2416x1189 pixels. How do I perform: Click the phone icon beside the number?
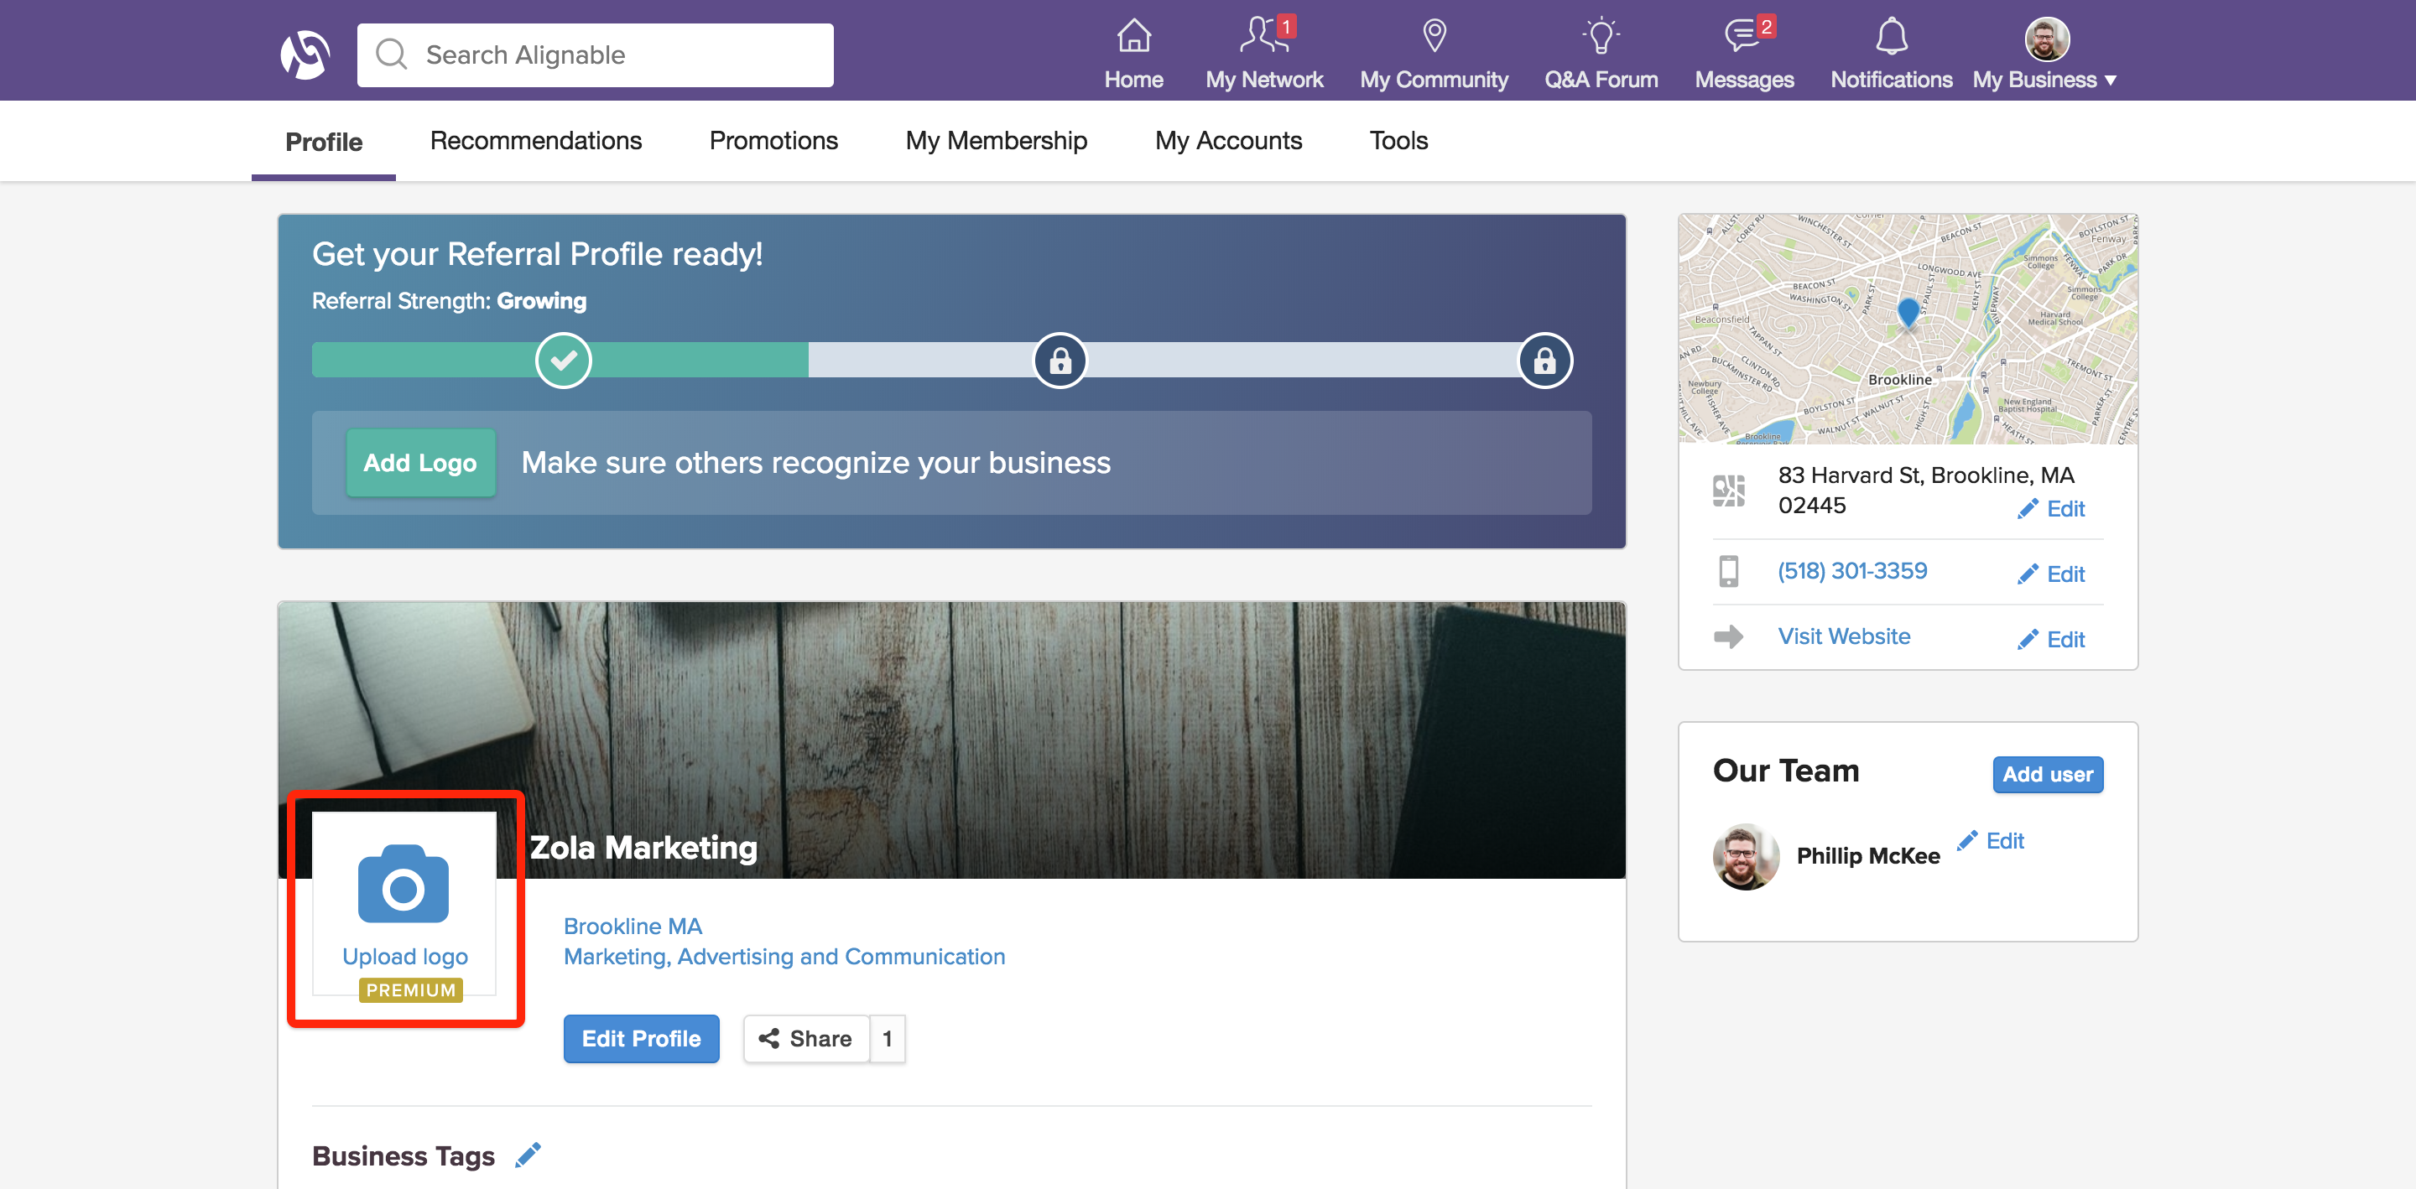pos(1727,571)
